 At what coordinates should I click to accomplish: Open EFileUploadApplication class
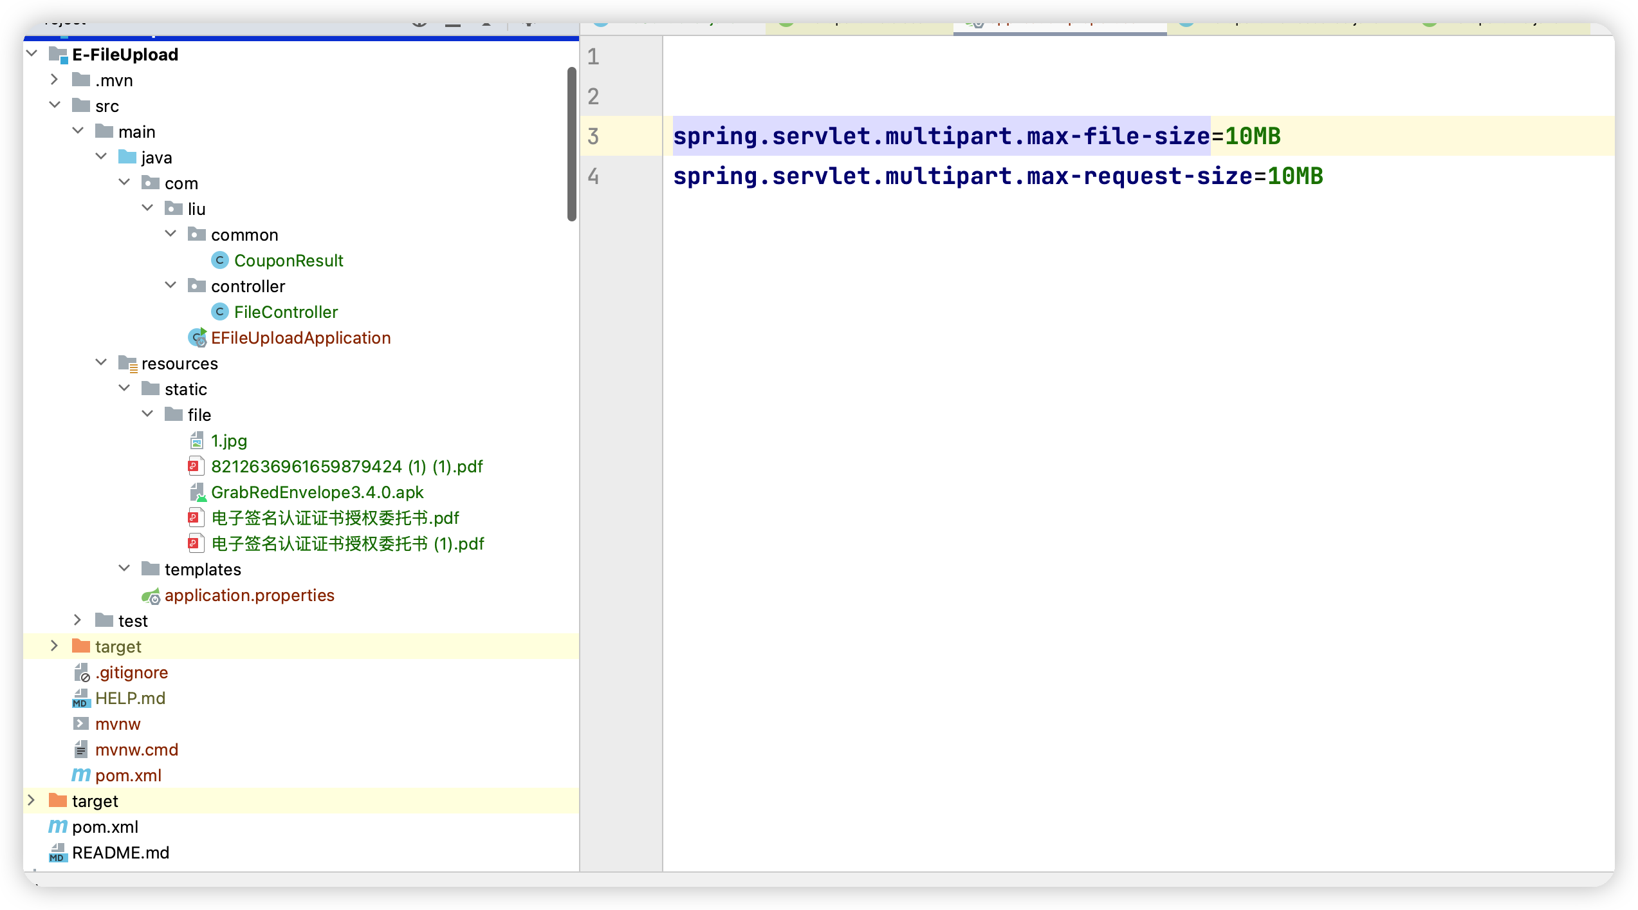[300, 337]
